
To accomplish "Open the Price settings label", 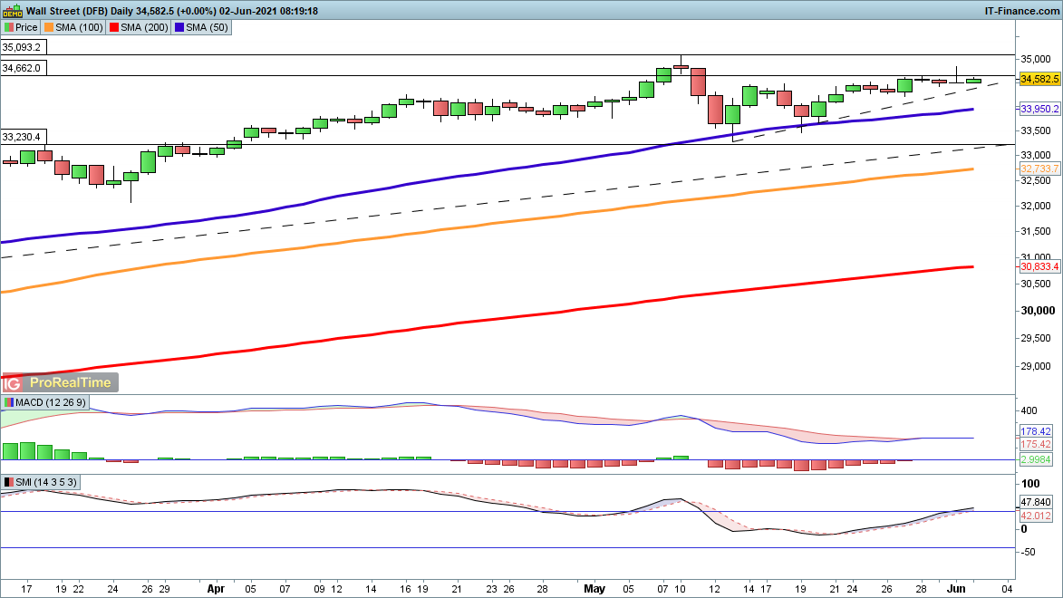I will [x=26, y=28].
